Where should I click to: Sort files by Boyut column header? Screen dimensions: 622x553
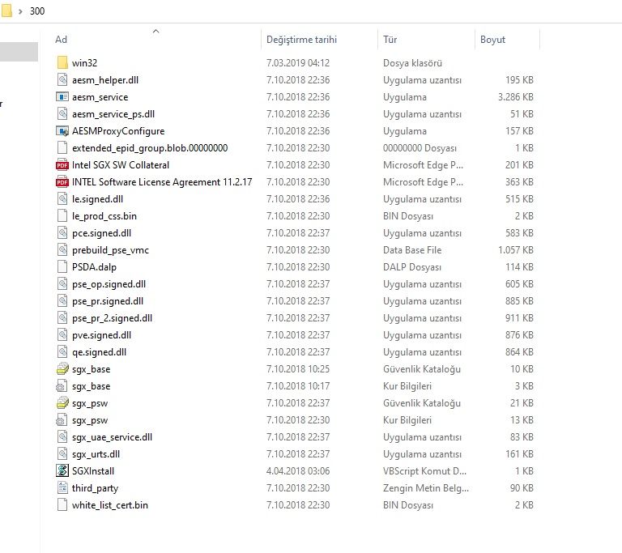tap(492, 40)
